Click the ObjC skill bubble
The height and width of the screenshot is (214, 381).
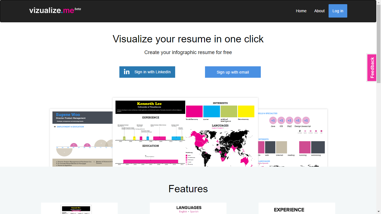[x=290, y=120]
